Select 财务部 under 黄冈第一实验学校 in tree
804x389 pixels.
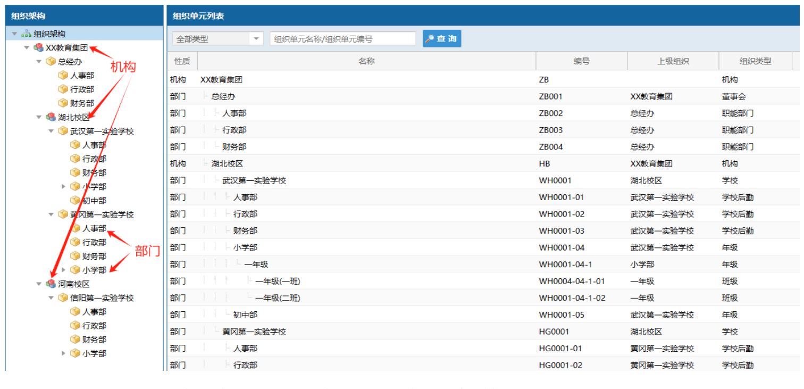(x=94, y=256)
